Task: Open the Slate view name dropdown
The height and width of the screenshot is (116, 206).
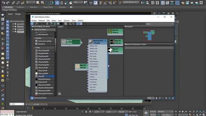Action: [x=160, y=24]
